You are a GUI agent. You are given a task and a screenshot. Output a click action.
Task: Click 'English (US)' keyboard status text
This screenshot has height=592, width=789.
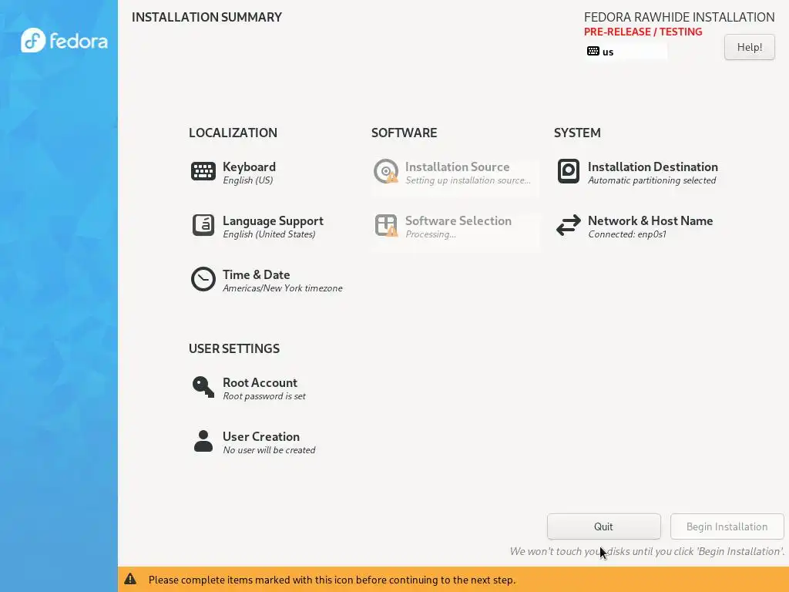coord(248,180)
